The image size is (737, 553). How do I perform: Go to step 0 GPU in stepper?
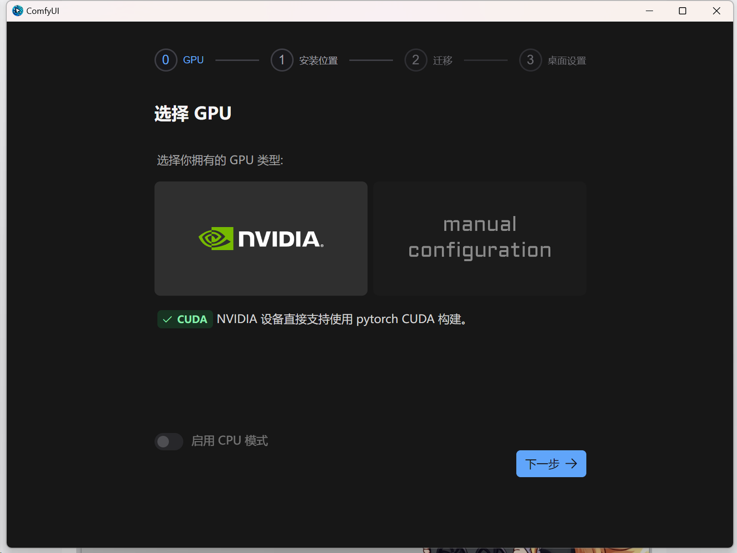(180, 60)
